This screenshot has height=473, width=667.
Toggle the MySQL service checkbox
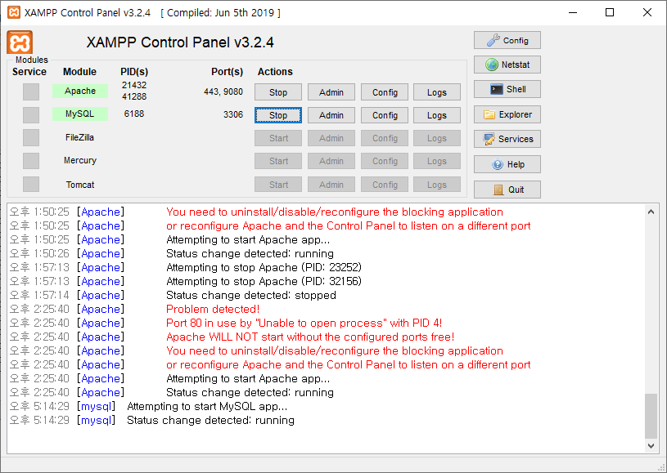coord(31,114)
